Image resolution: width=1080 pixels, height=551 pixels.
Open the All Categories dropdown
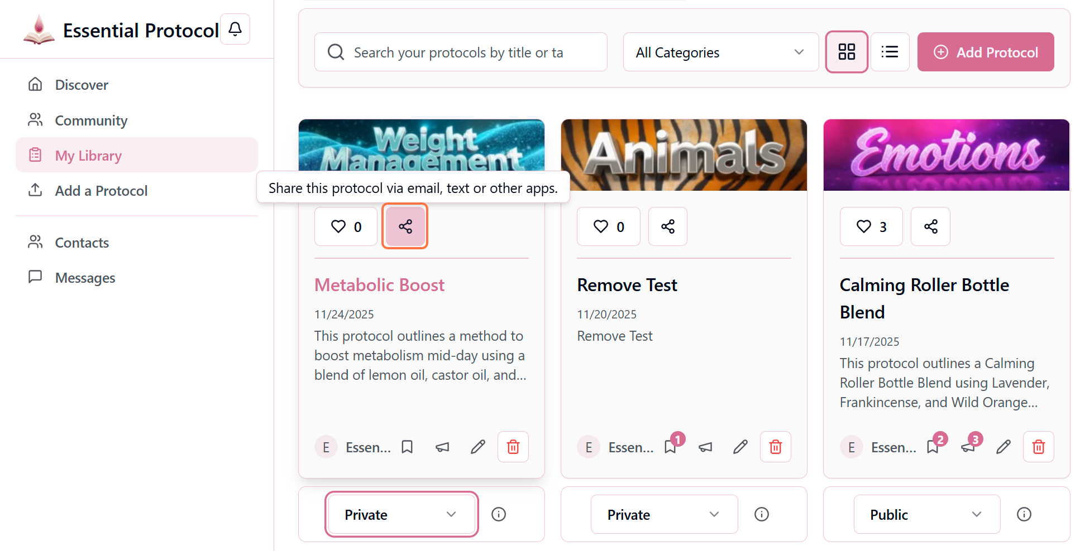[720, 52]
